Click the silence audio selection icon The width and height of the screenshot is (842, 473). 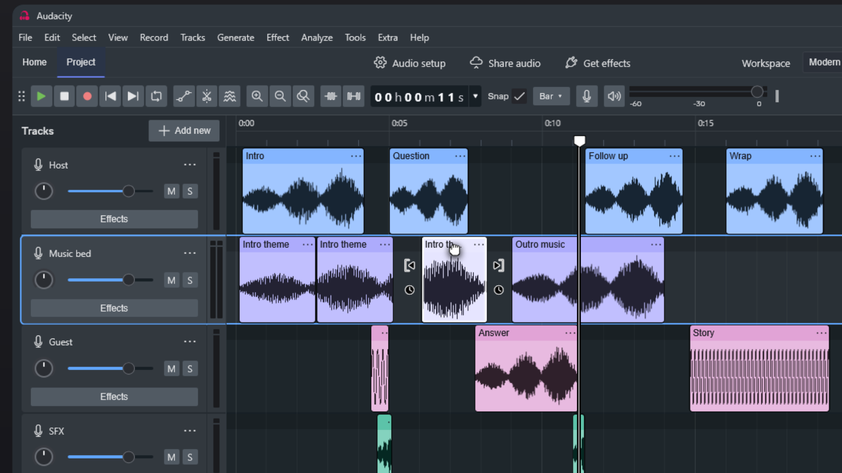pos(353,96)
